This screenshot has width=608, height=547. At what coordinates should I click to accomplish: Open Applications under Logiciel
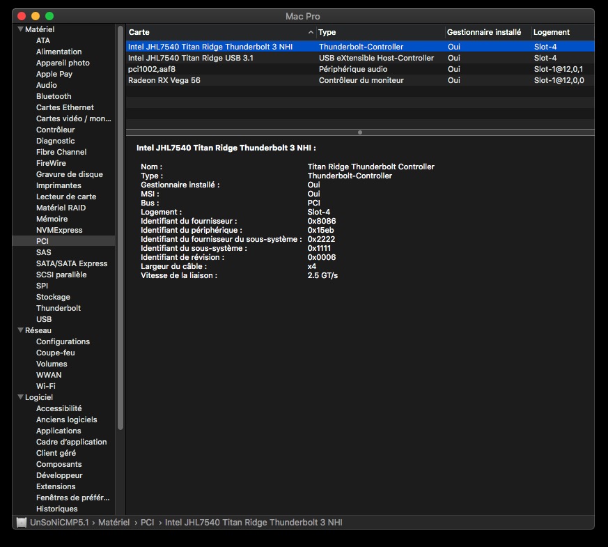coord(59,431)
